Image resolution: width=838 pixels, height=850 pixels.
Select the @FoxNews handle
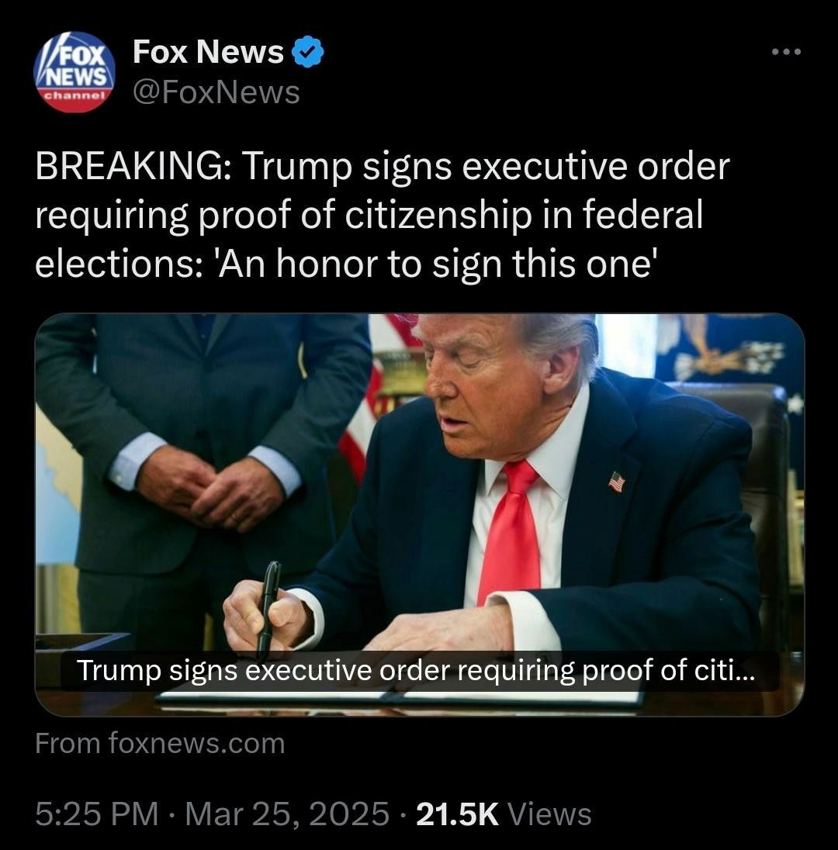coord(216,92)
